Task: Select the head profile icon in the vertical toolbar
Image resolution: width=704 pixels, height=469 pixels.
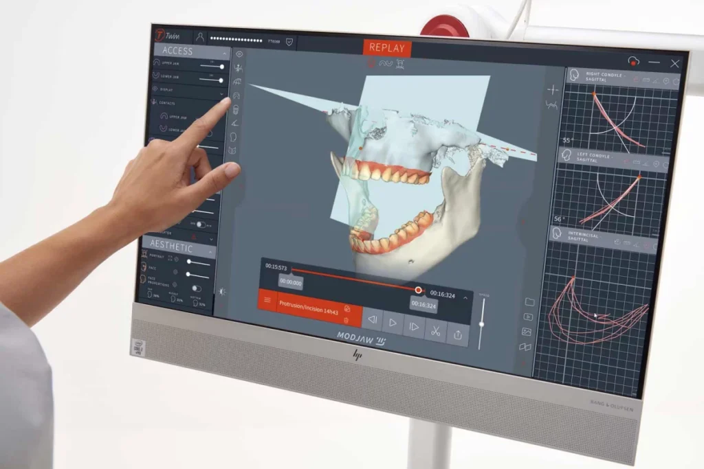Action: pyautogui.click(x=234, y=137)
